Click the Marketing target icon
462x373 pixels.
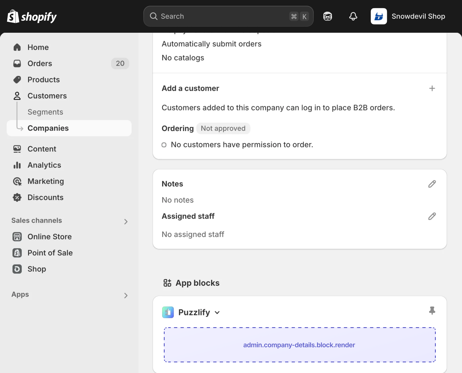pyautogui.click(x=17, y=181)
